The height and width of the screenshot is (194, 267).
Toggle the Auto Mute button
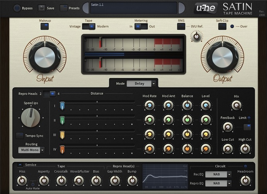(x=33, y=184)
